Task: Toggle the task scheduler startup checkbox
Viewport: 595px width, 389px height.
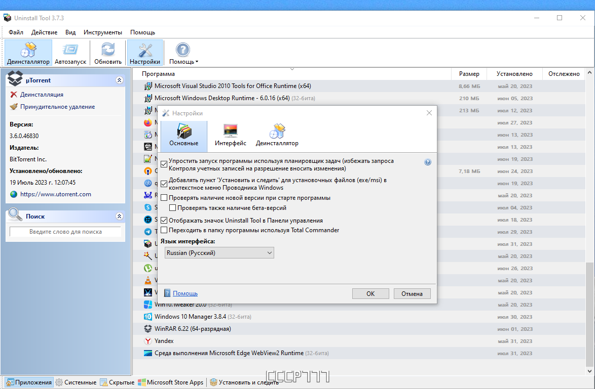Action: pyautogui.click(x=164, y=164)
